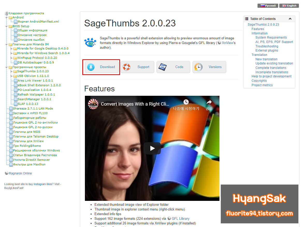
Task: Go to AI, PS, EPS, PDF Support
Action: coord(274,42)
